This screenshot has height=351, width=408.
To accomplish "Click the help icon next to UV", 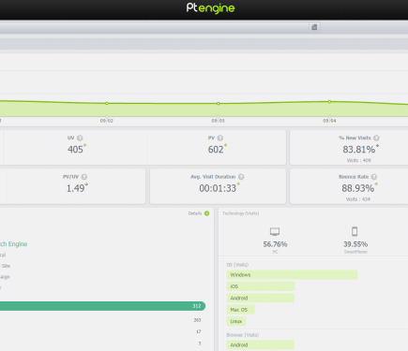I will pyautogui.click(x=80, y=138).
